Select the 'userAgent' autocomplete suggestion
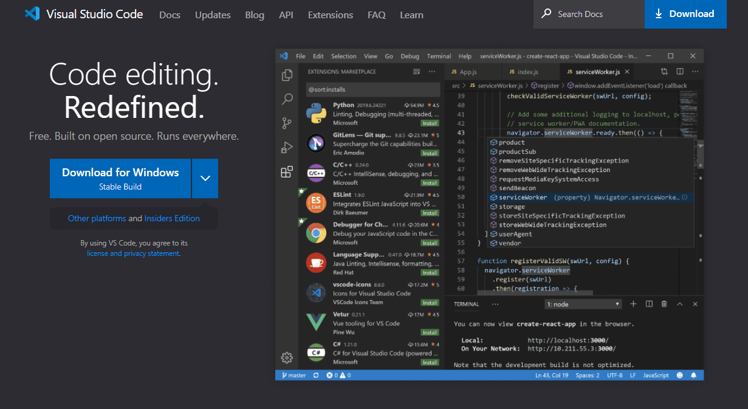748x409 pixels. click(590, 234)
